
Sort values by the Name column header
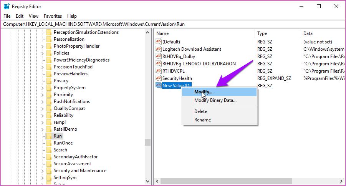point(204,33)
